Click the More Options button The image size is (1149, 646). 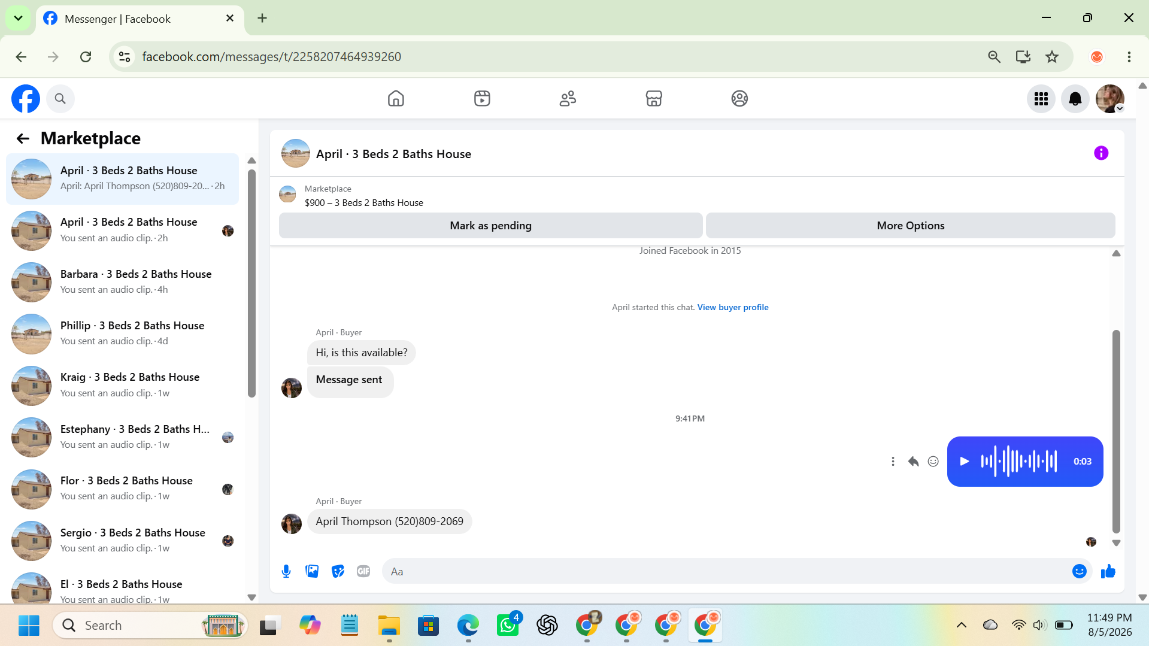(911, 226)
